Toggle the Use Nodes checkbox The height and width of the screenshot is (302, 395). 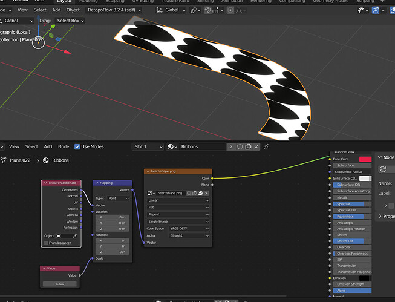pyautogui.click(x=77, y=146)
